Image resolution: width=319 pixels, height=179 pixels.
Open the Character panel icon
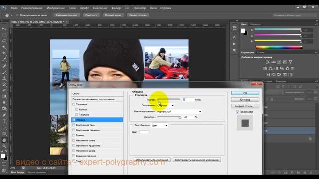234,37
